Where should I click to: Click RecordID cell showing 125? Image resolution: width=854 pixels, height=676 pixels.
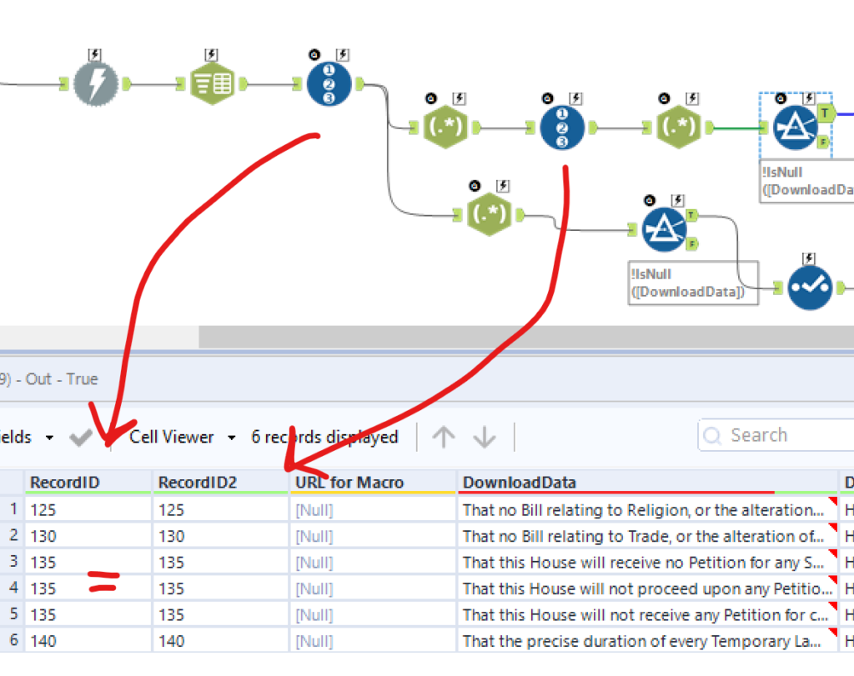point(88,510)
